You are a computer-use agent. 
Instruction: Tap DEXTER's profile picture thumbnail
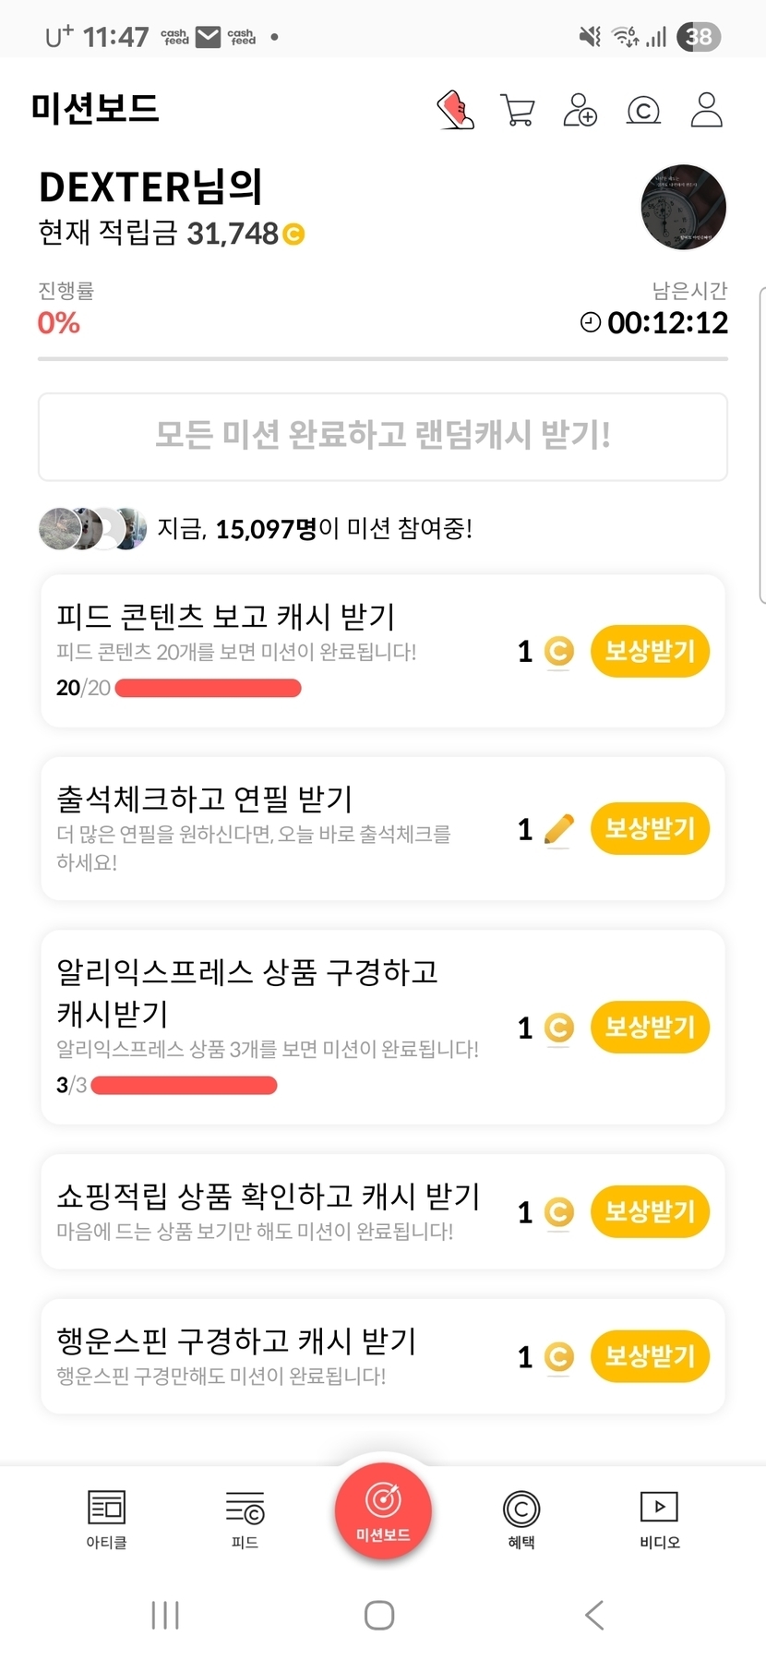coord(683,208)
